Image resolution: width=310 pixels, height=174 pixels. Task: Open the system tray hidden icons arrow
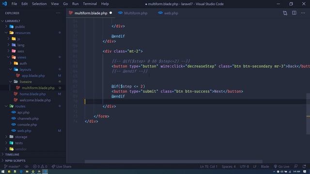click(x=274, y=172)
